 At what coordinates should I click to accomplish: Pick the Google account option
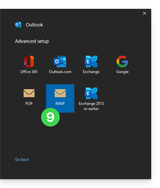point(122,65)
